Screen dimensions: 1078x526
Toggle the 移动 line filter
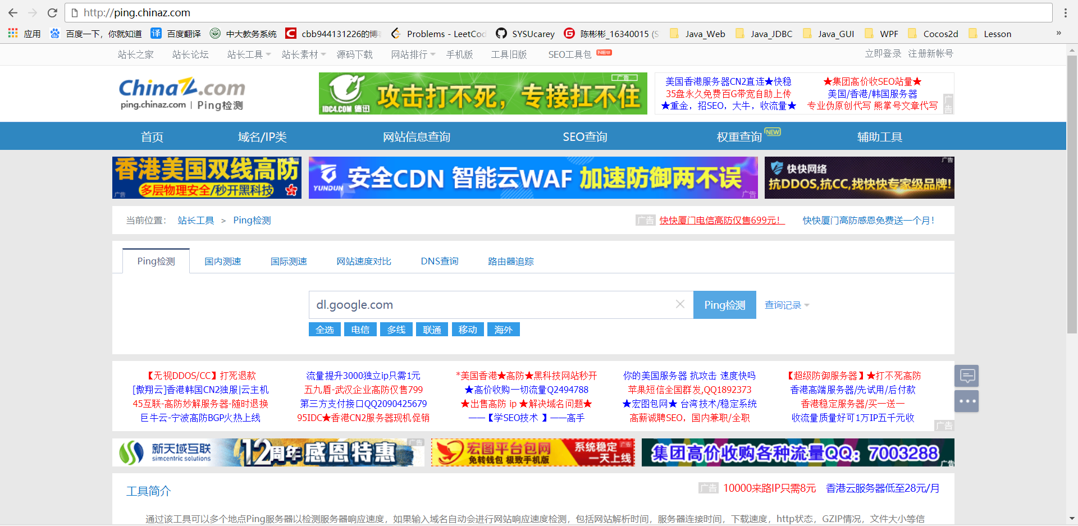point(468,330)
